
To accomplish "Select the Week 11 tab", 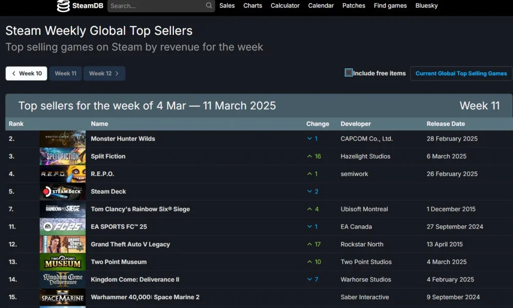I will point(66,73).
